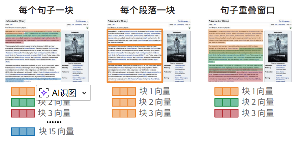The width and height of the screenshot is (296, 143).
Task: Open the Wikipedia thumbnail under 句子重叠窗口
Action: point(250,51)
